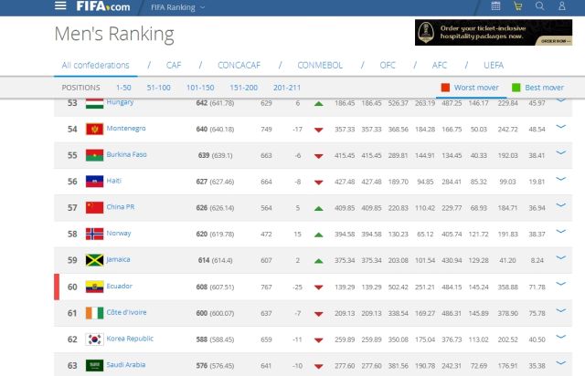Screen dimensions: 585x376
Task: Expand Montenegro row details chevron
Action: tap(561, 129)
